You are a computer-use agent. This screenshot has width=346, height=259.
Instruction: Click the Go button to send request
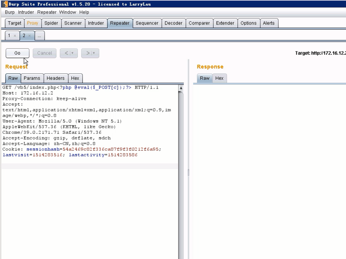tap(17, 53)
